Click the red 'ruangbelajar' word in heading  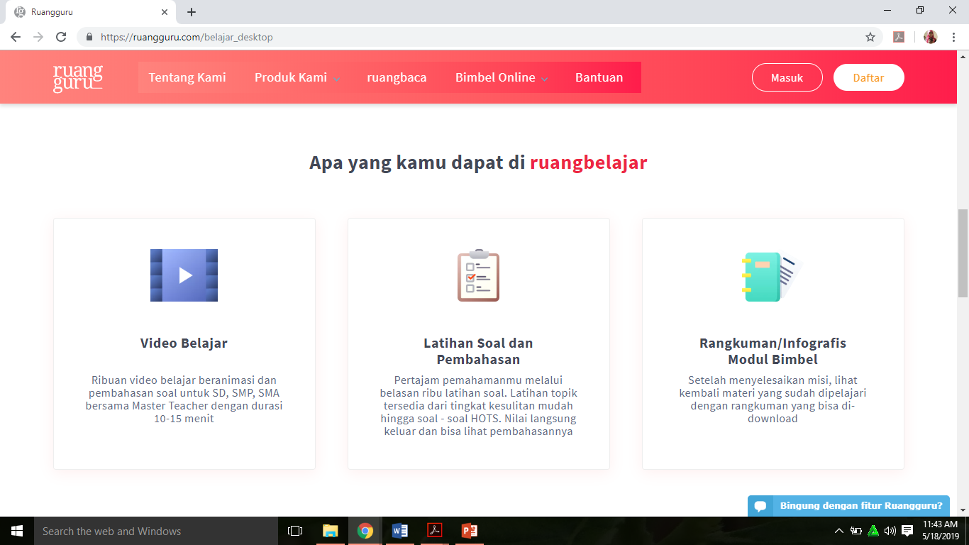tap(589, 163)
